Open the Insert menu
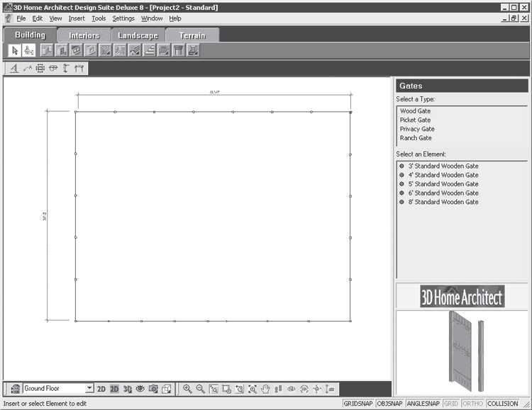The width and height of the screenshot is (532, 410). (77, 18)
